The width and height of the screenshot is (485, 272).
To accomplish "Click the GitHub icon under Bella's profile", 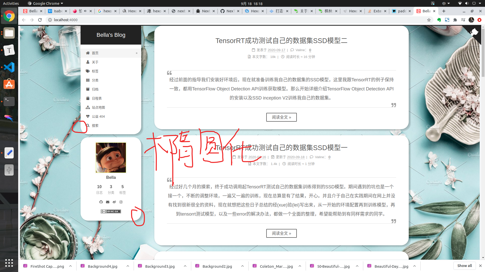I will (101, 202).
